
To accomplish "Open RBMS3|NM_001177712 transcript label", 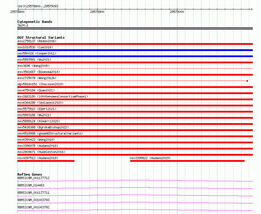I will click(33, 178).
